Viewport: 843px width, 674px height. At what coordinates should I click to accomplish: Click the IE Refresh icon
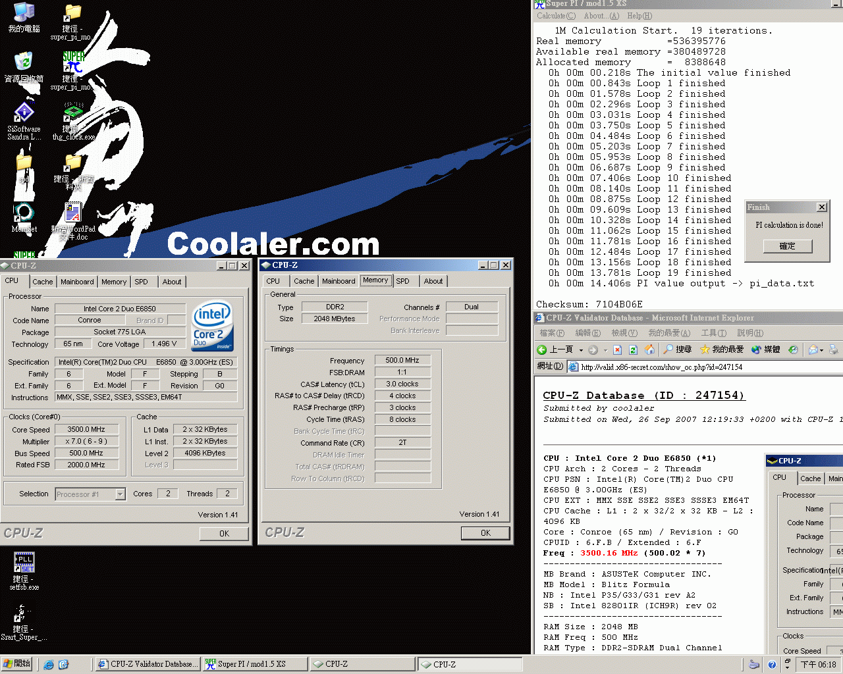(633, 350)
